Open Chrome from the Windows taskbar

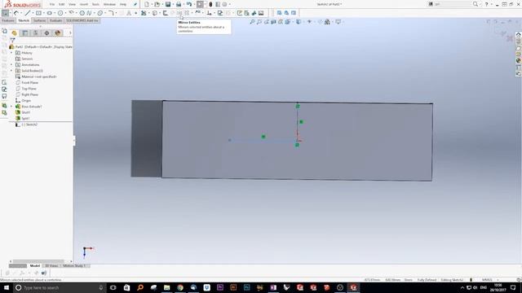180,287
